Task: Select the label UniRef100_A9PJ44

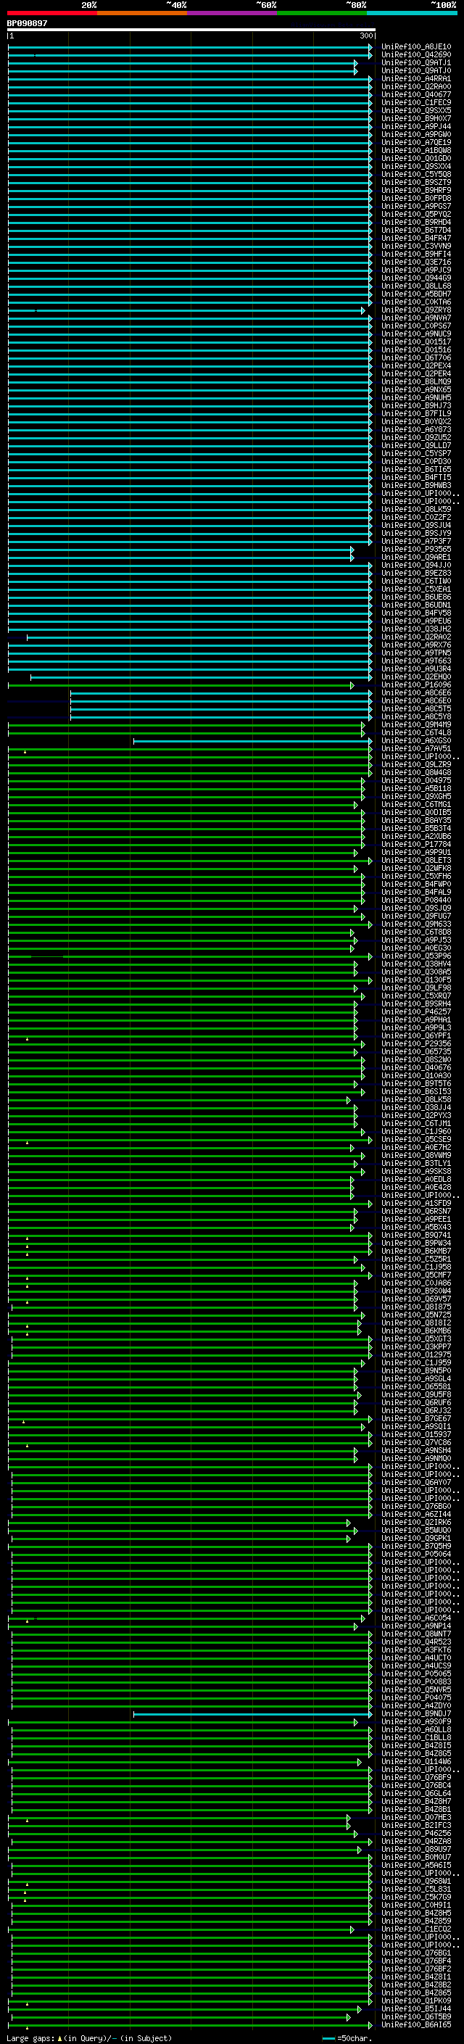Action: point(416,126)
